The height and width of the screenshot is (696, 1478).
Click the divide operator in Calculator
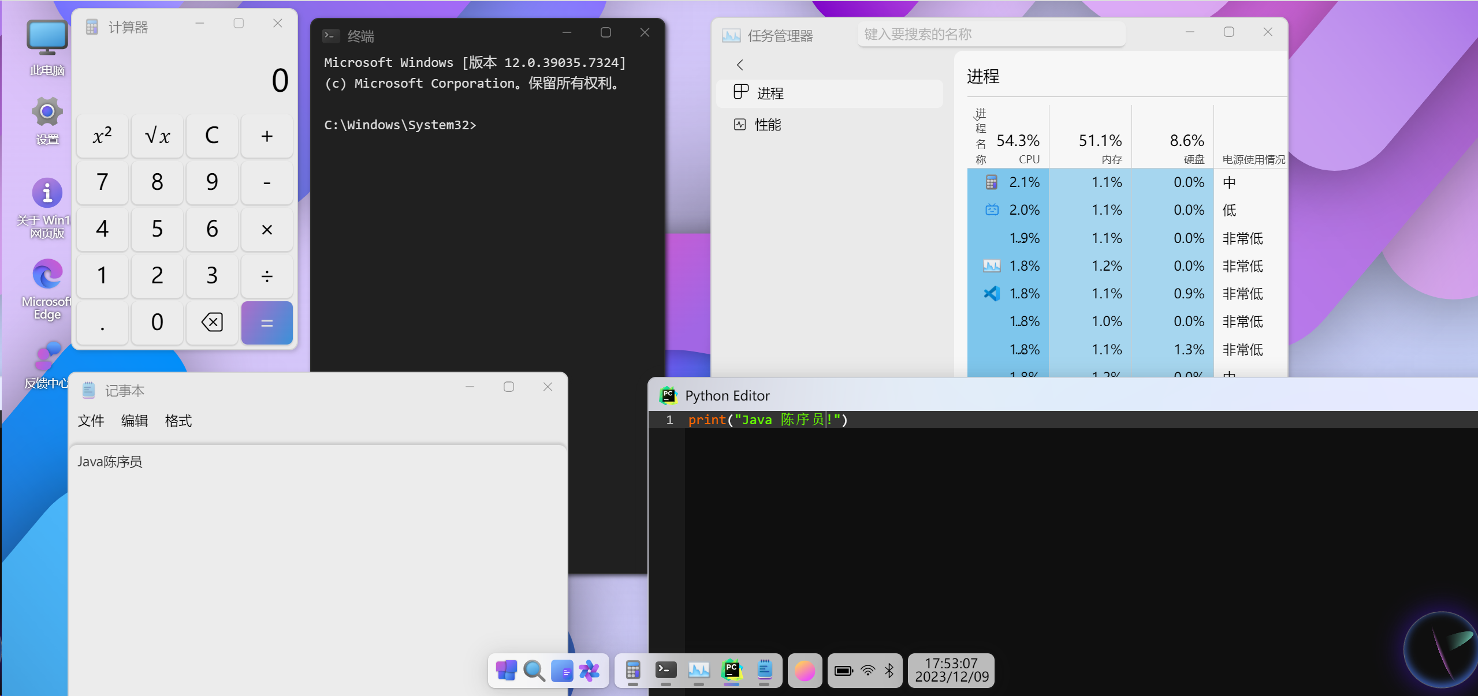[267, 276]
